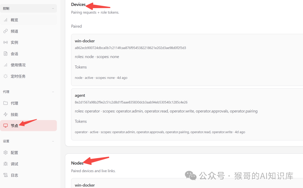This screenshot has height=188, width=303.
Task: Click the Paired label
Action: (x=76, y=26)
